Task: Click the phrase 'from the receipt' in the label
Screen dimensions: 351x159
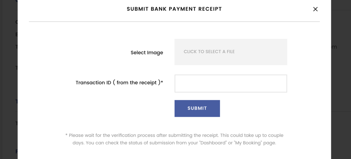Action: pyautogui.click(x=137, y=83)
